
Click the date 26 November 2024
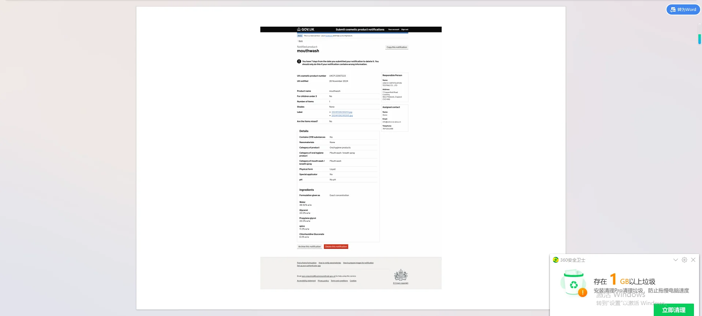tap(339, 81)
